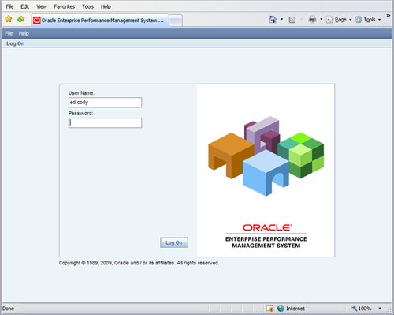The height and width of the screenshot is (315, 394).
Task: Expand the Home button dropdown arrow
Action: tap(281, 19)
